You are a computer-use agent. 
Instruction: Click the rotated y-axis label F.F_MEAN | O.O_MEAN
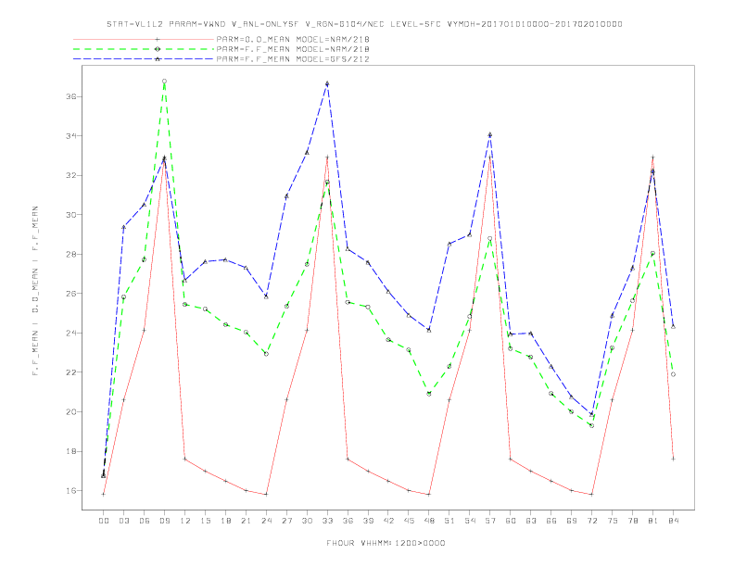coord(35,291)
